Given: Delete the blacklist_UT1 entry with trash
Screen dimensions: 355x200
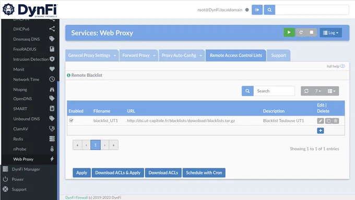Looking at the screenshot, I should [336, 121].
